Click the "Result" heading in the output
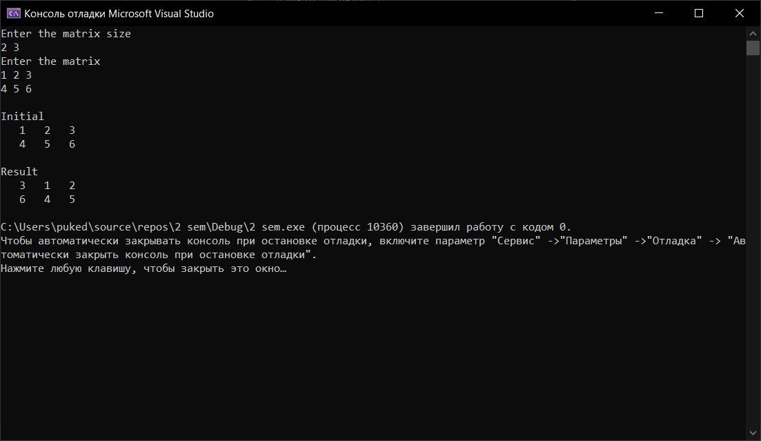 [19, 172]
